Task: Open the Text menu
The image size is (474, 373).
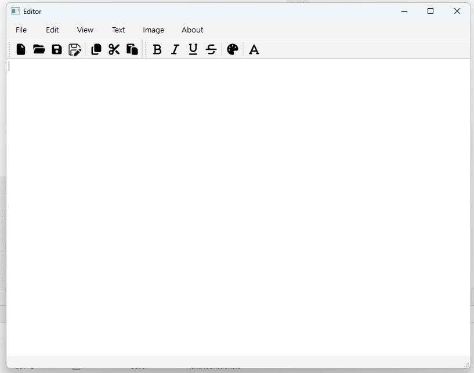Action: coord(118,30)
